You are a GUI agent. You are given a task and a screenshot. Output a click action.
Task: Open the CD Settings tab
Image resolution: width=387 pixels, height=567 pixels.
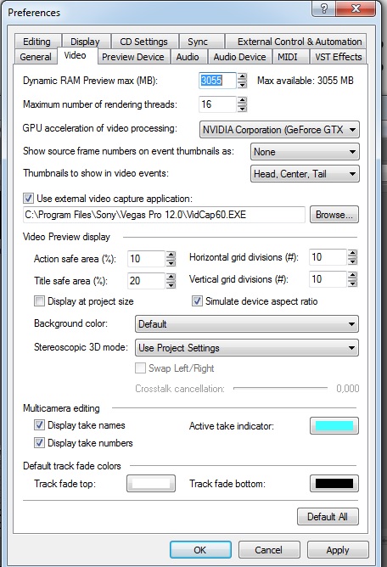(x=143, y=42)
